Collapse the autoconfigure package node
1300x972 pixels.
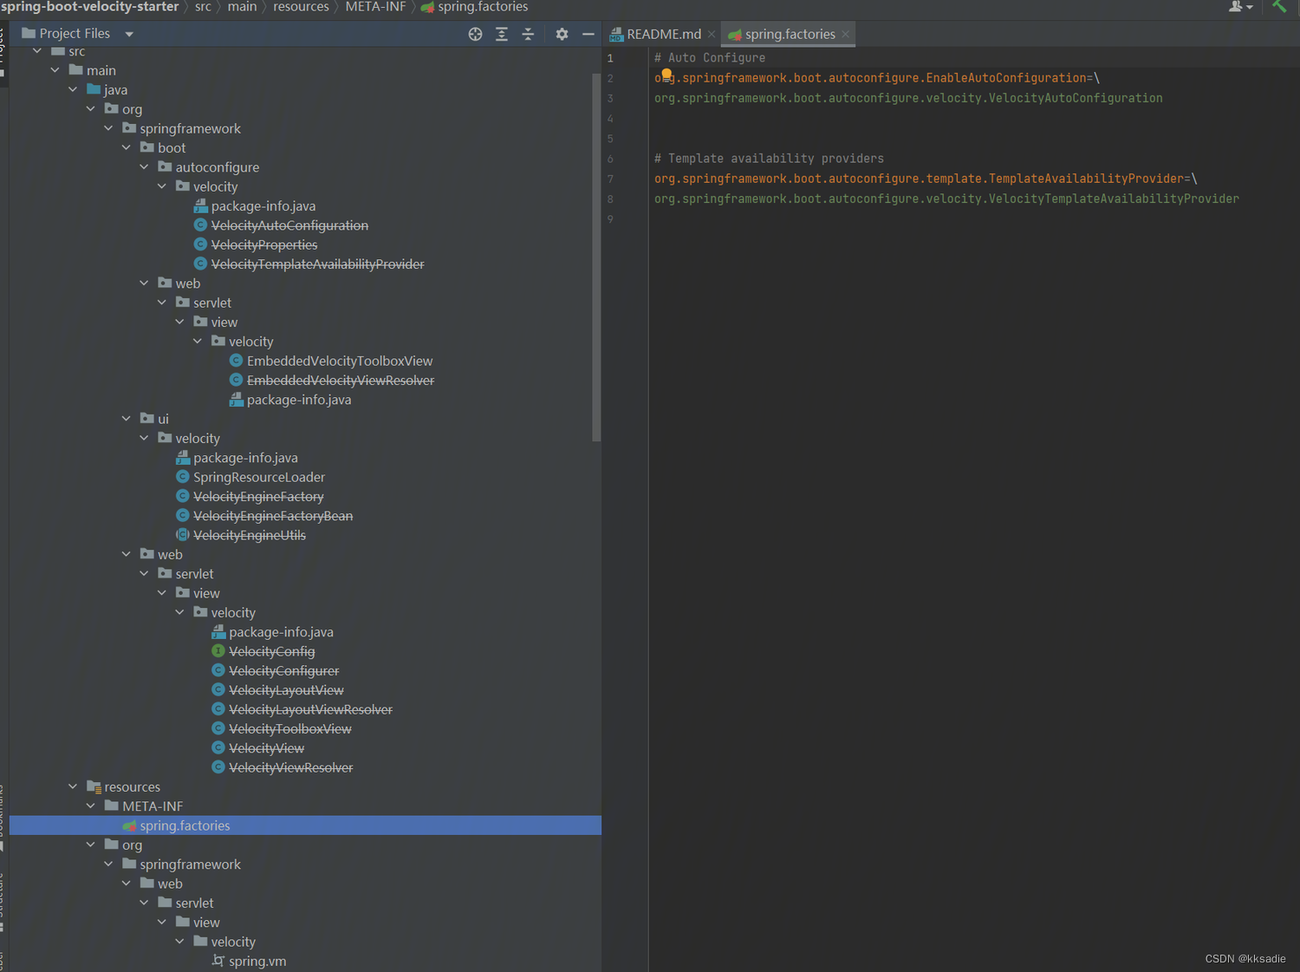pyautogui.click(x=144, y=166)
